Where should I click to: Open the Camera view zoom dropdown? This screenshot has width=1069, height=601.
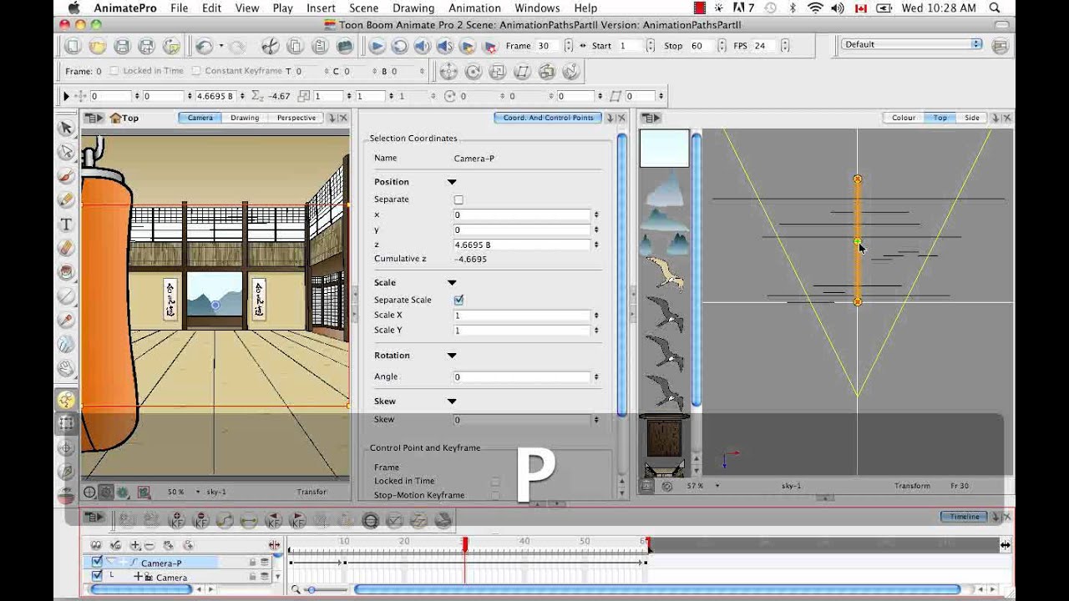[197, 492]
